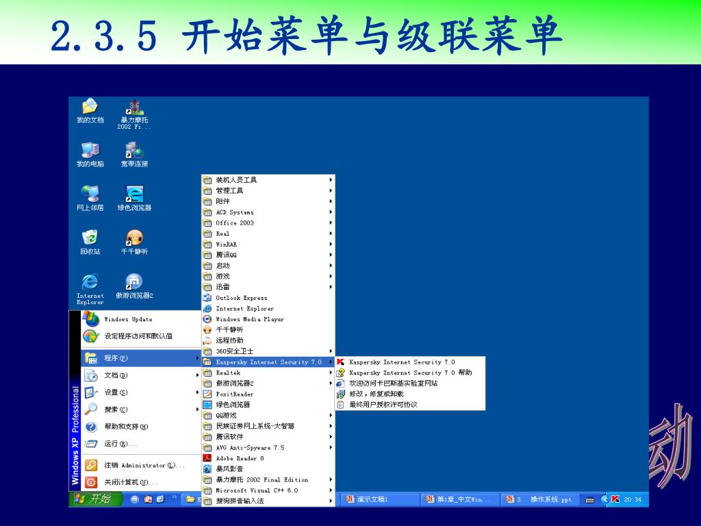Click the QQ游戏 program icon
Viewport: 701px width, 526px height.
(x=207, y=416)
